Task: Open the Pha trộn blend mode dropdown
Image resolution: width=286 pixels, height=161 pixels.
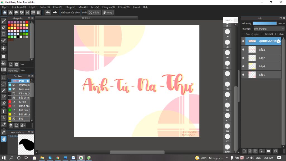Action: pos(269,29)
